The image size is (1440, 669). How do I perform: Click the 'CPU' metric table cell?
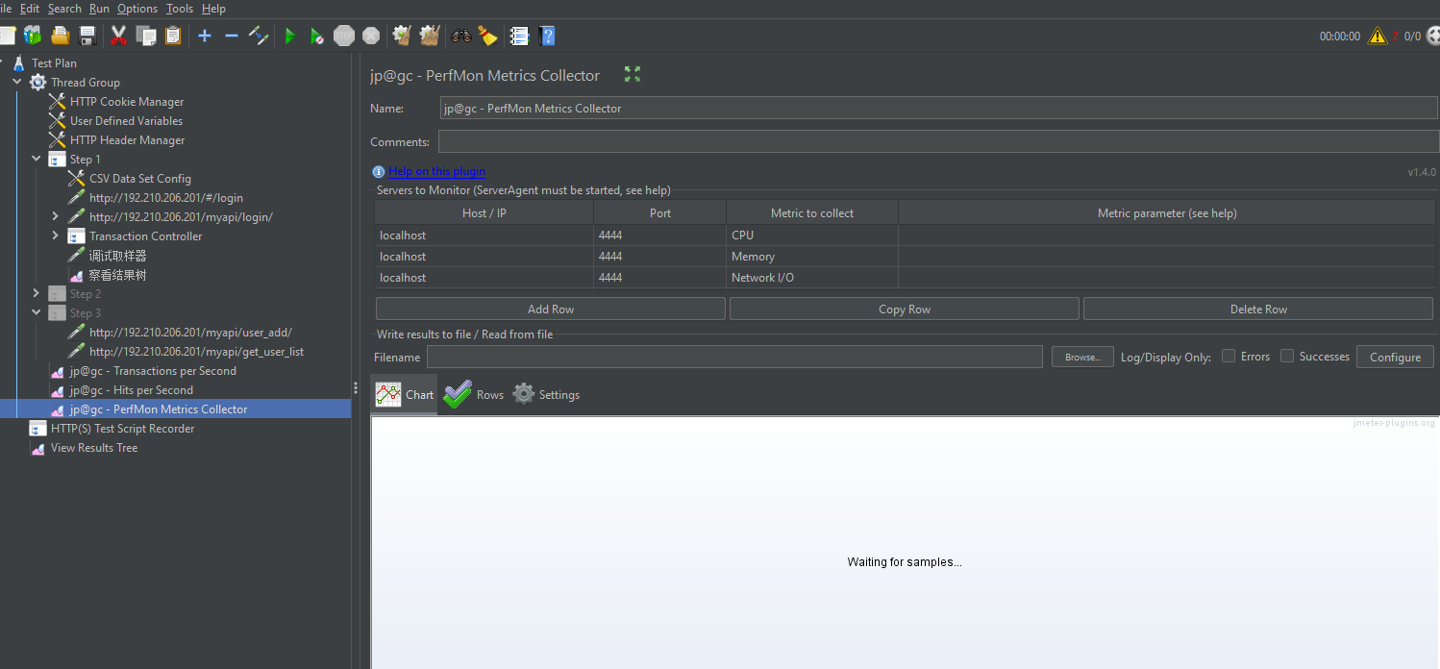coord(812,235)
